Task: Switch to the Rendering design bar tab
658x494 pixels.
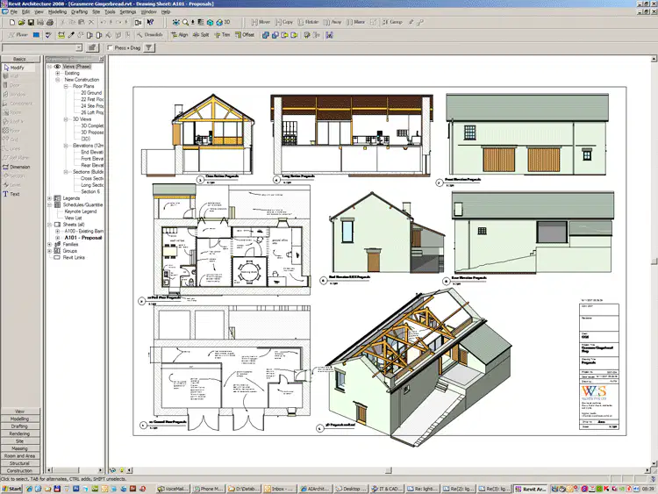Action: [20, 433]
